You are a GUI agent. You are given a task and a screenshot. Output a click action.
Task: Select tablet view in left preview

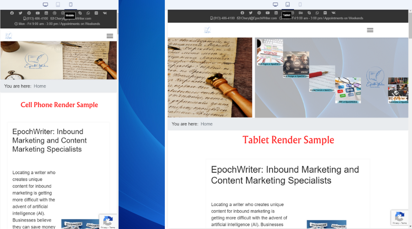pyautogui.click(x=58, y=5)
